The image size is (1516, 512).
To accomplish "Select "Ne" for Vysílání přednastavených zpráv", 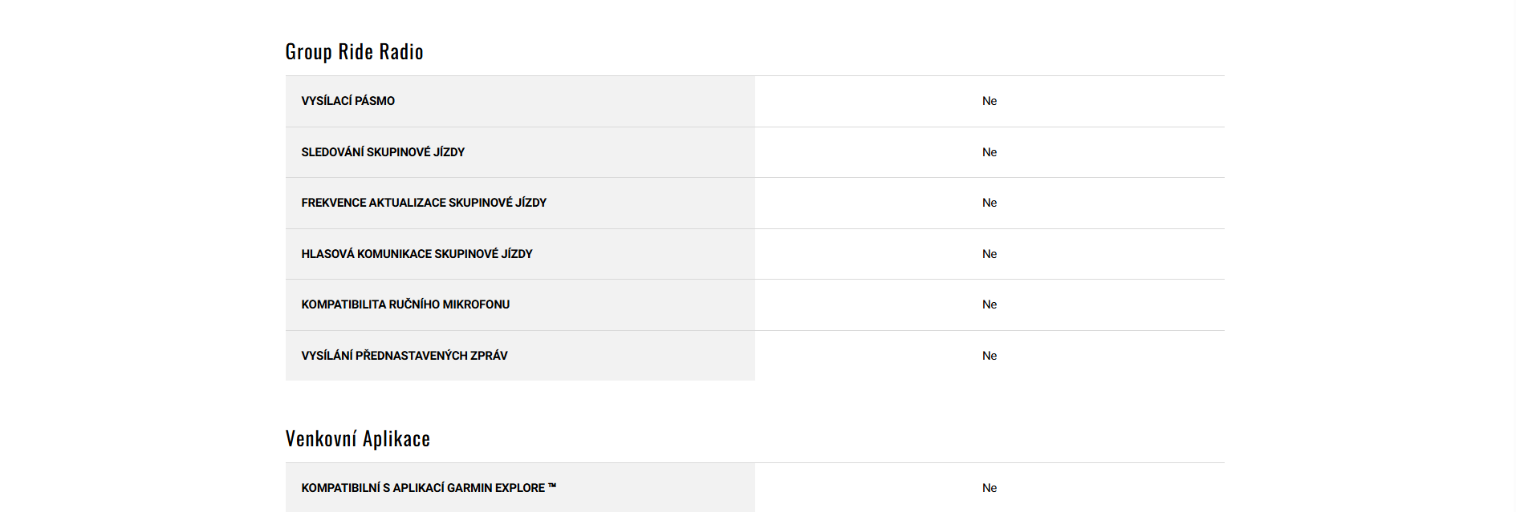I will pos(989,356).
